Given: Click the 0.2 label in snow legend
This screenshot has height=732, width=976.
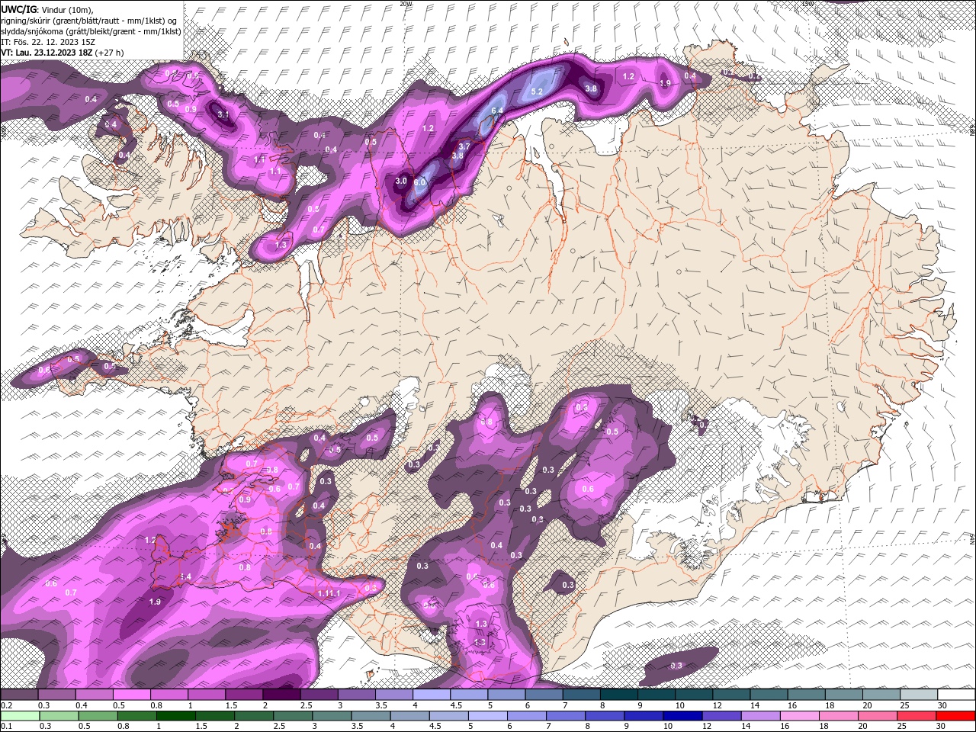Looking at the screenshot, I should click(6, 705).
